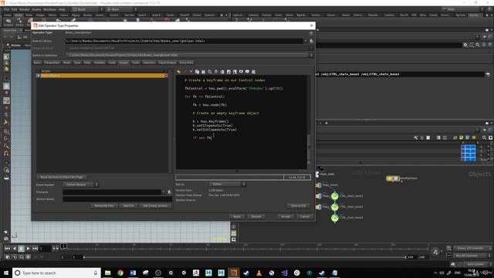
Task: Expand the Filename field dropdown arrow
Action: point(163,192)
